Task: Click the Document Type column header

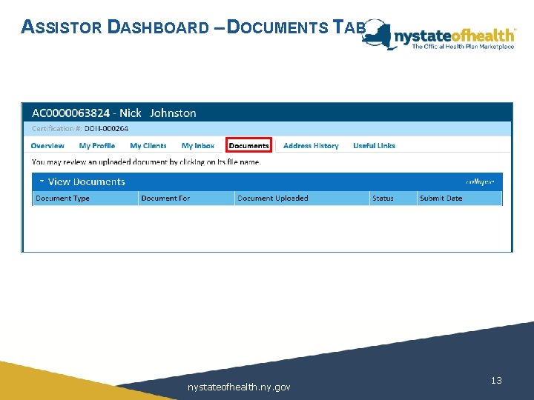Action: coord(85,199)
